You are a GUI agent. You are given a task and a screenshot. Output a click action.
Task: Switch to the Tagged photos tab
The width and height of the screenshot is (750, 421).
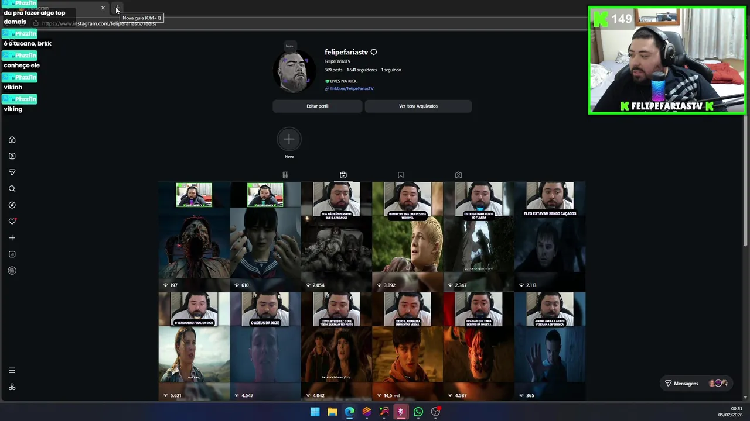point(459,175)
